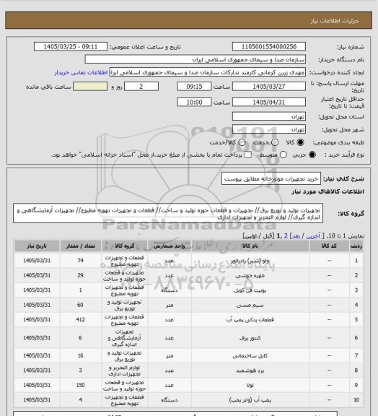
Task: Click the price validity date 1405/04/31
Action: point(269,102)
